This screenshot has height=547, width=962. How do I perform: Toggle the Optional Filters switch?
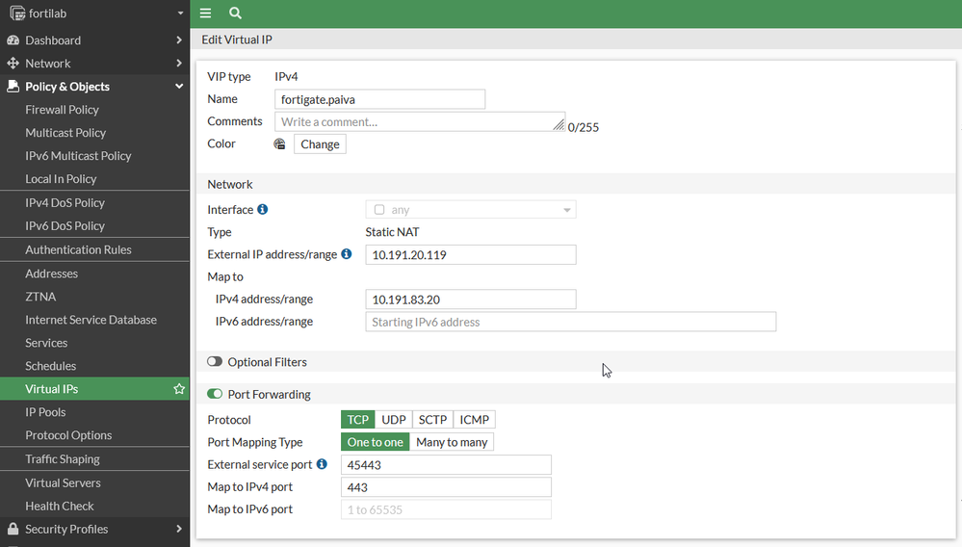pyautogui.click(x=215, y=362)
